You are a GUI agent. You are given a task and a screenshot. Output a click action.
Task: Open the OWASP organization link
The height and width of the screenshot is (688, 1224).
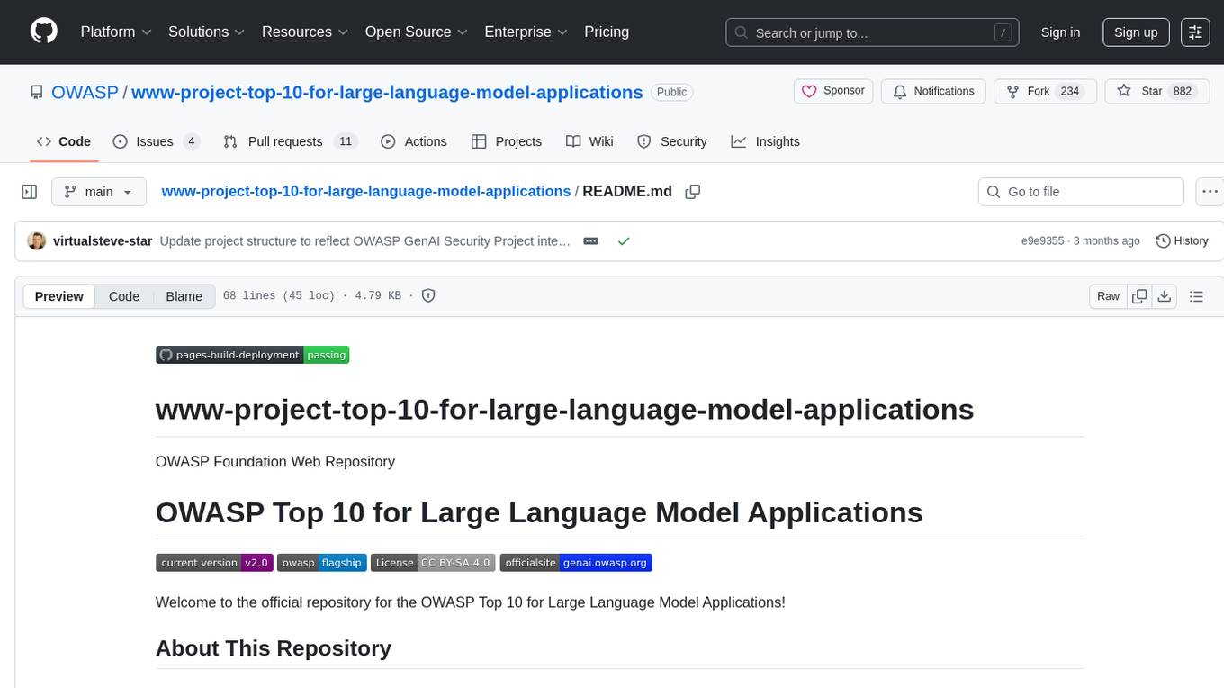[x=85, y=92]
